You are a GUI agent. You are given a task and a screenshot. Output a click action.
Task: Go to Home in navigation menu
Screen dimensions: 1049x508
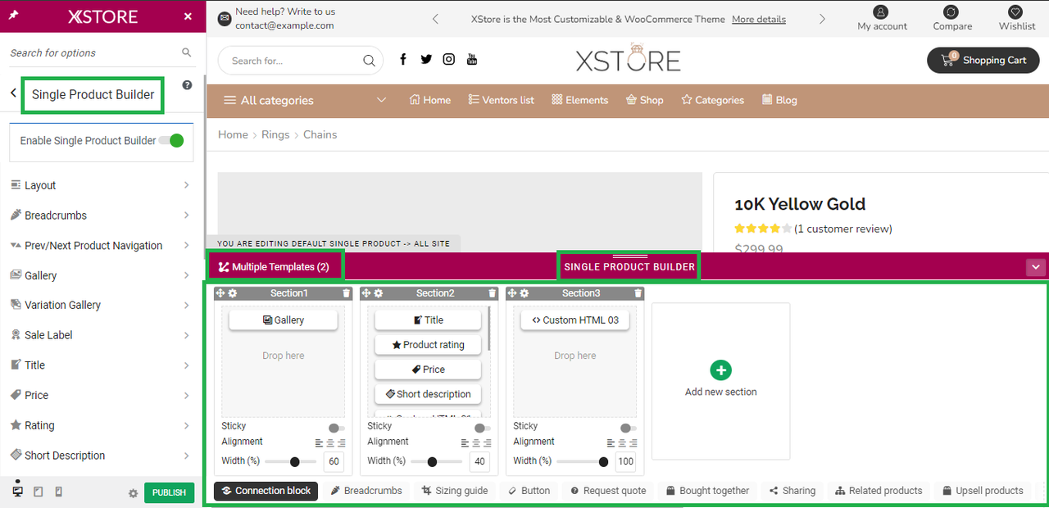(x=429, y=100)
